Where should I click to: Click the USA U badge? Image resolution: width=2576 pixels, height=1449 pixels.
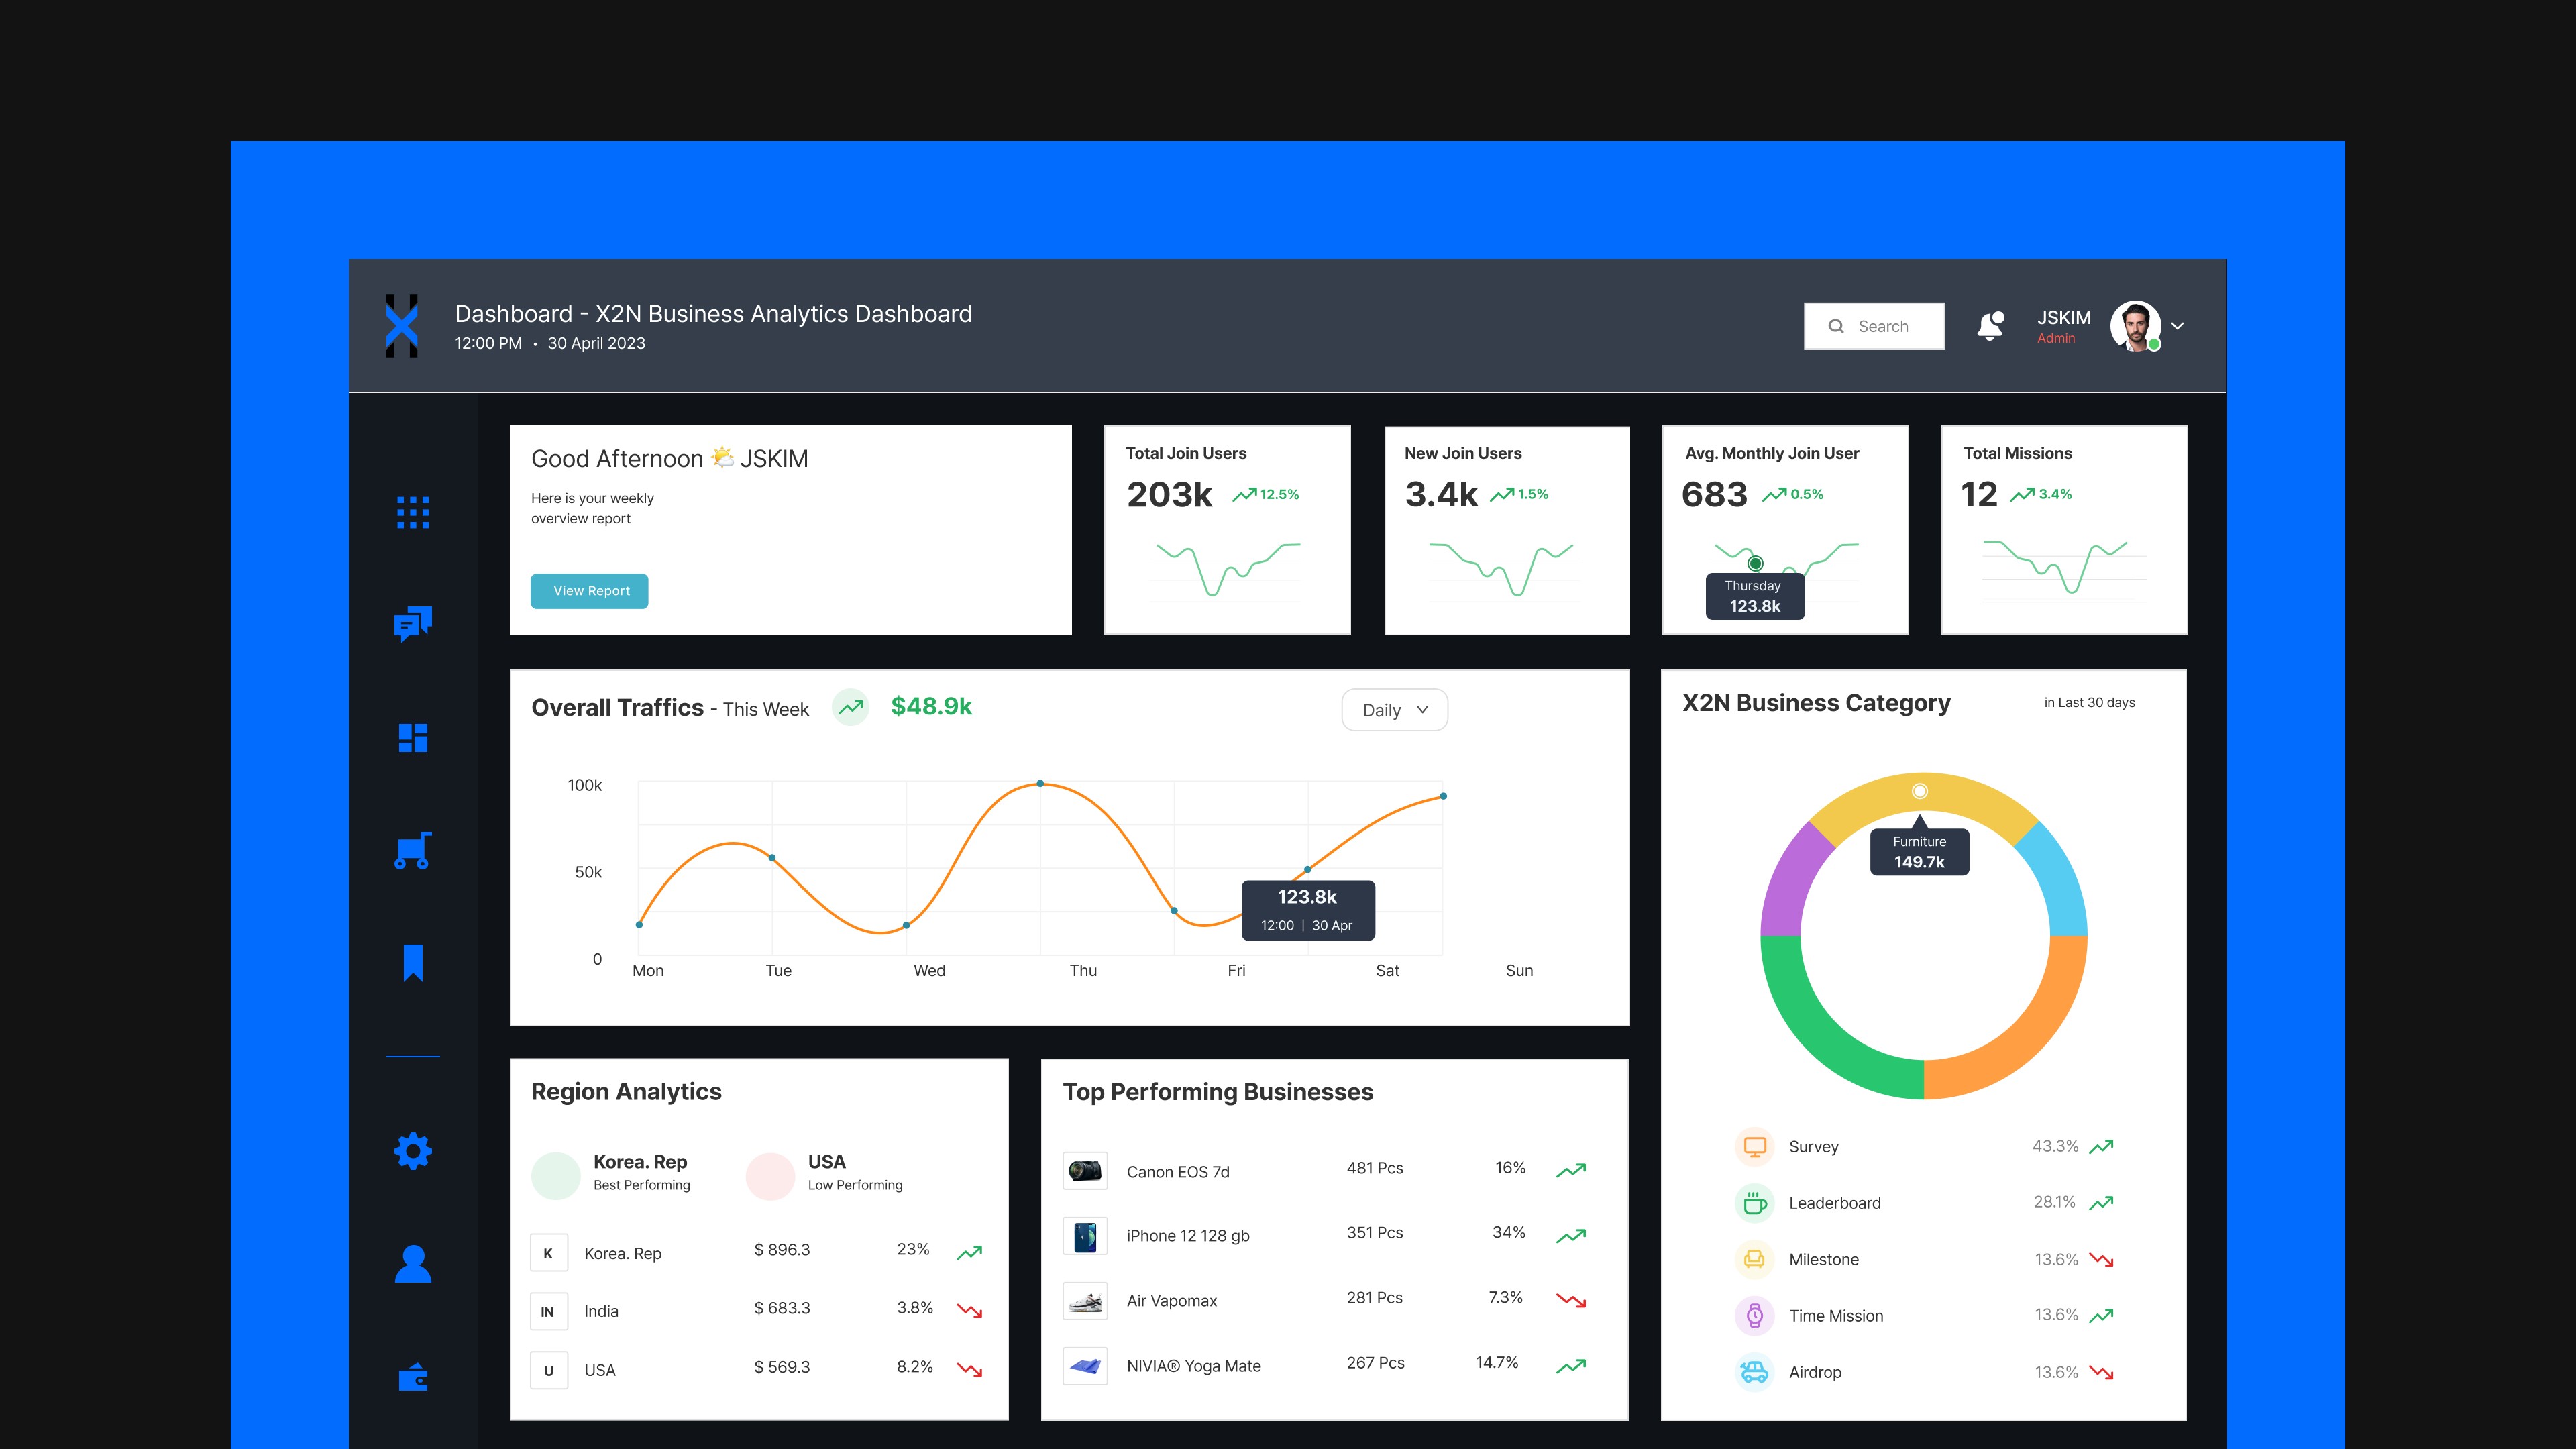(549, 1370)
